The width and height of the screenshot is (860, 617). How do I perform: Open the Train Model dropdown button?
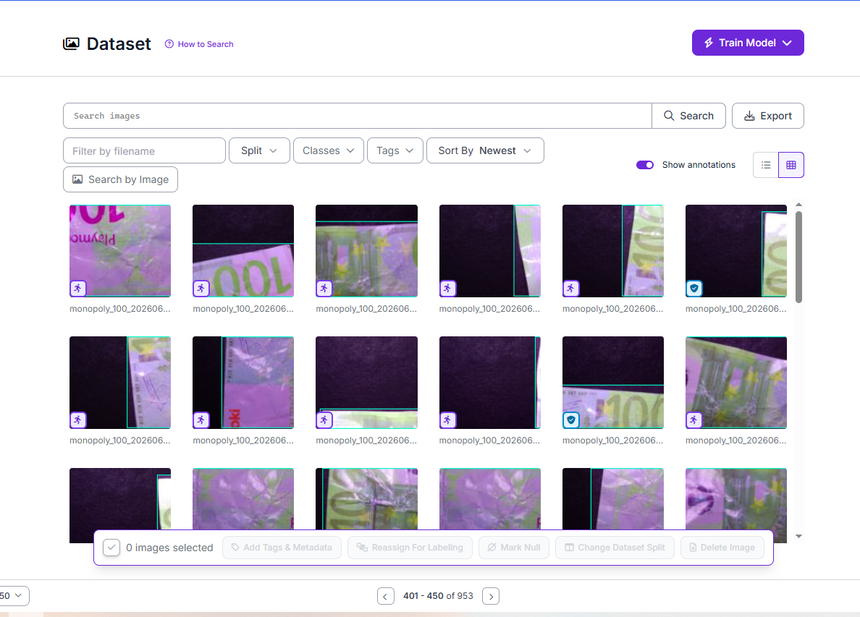pyautogui.click(x=748, y=43)
